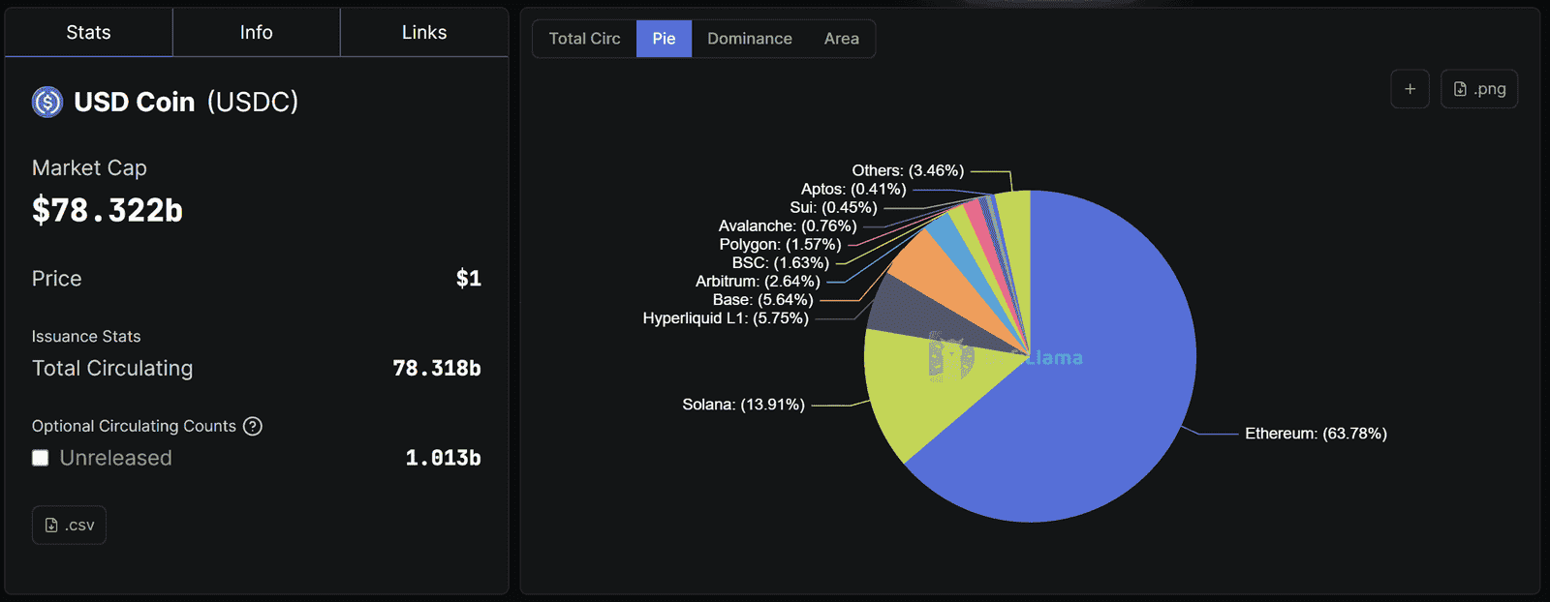Click the plus icon above the chart
Screen dimensions: 1550x602
(1410, 89)
